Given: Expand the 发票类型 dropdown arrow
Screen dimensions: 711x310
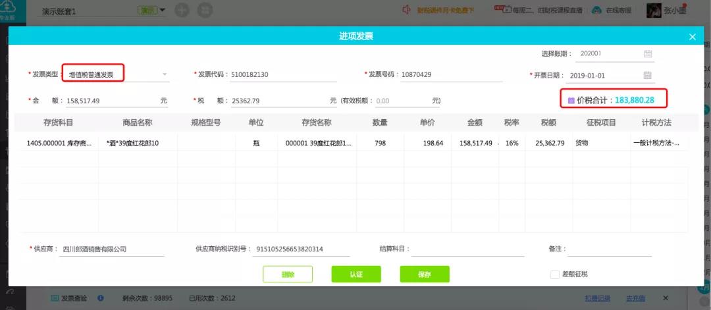Looking at the screenshot, I should (165, 74).
